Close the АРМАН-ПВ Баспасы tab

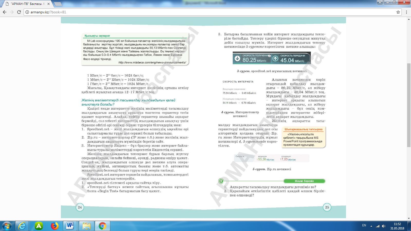pos(49,4)
